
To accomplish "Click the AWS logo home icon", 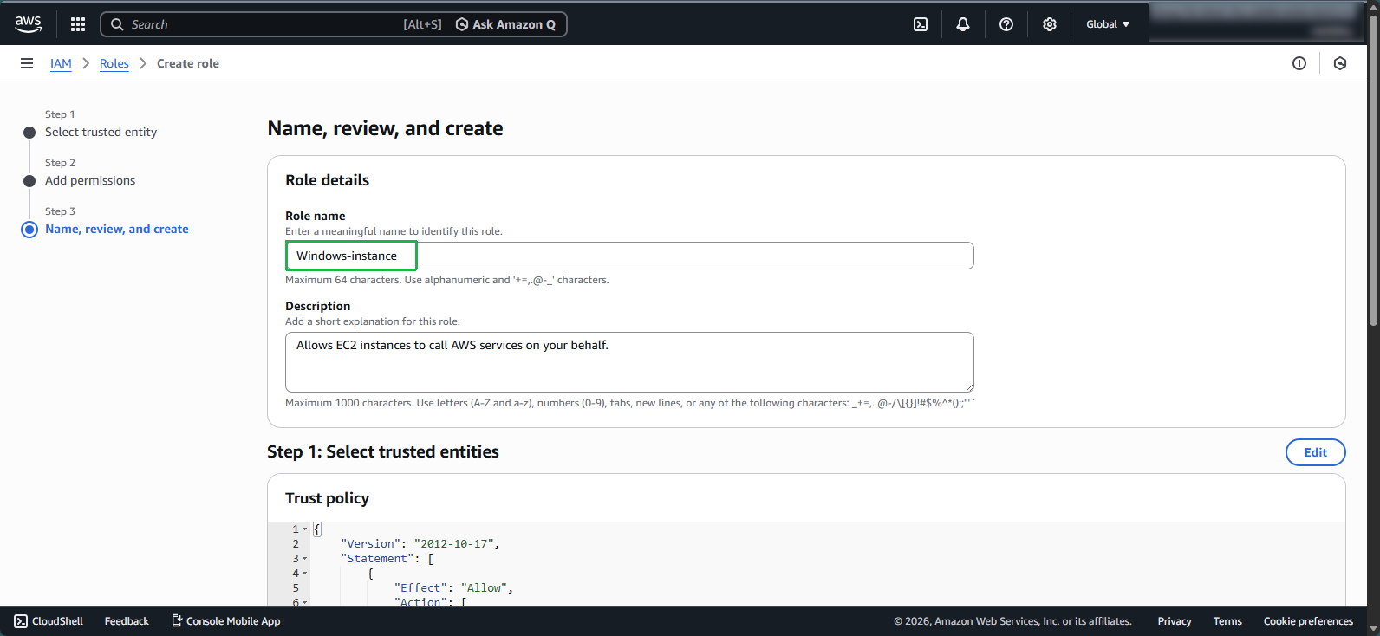I will pyautogui.click(x=29, y=24).
